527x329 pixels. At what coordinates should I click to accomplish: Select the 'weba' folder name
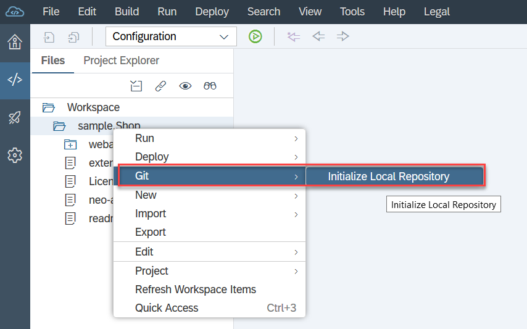pos(101,144)
